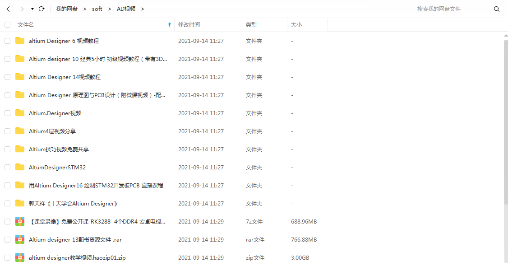The image size is (508, 266).
Task: Check the box for Altium技巧视频免费共享
Action: [8, 149]
